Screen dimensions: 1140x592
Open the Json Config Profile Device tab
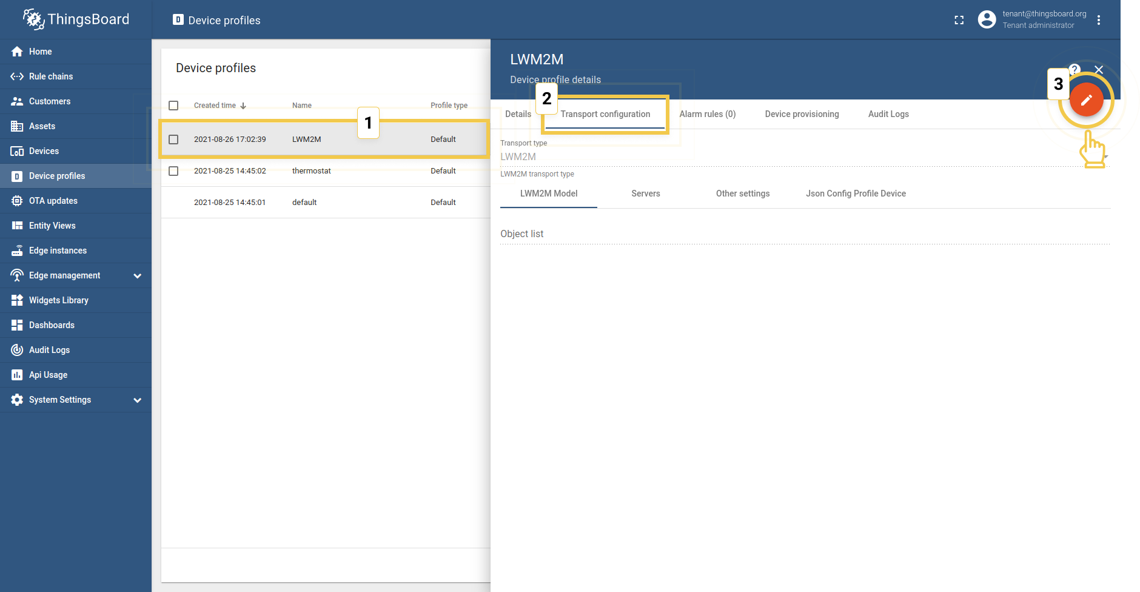856,193
